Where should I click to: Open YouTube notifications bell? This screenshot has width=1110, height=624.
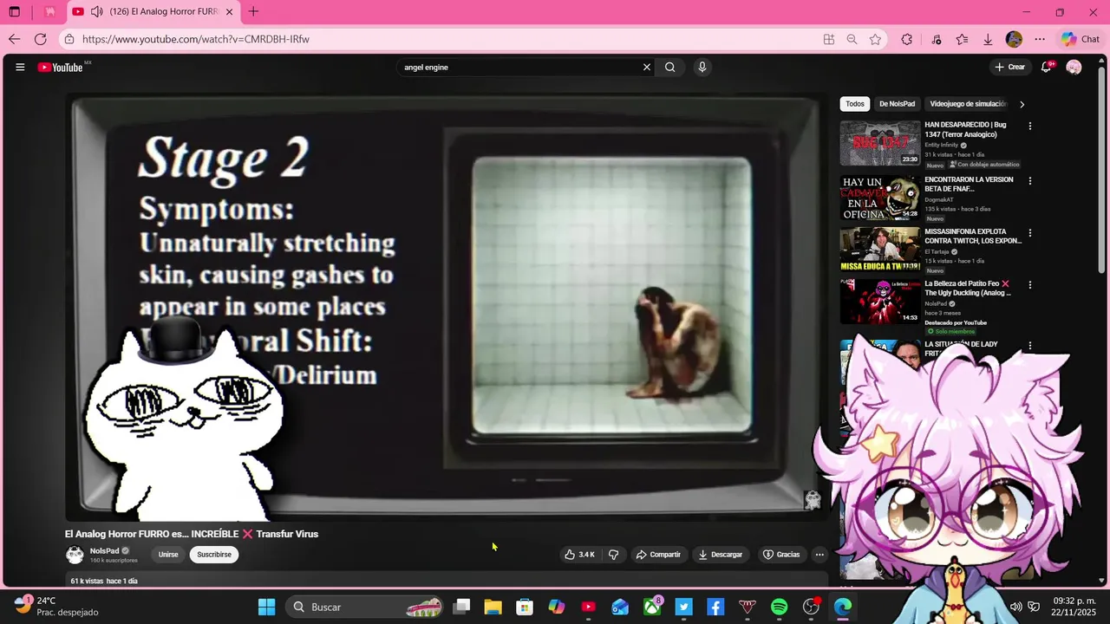click(x=1047, y=67)
